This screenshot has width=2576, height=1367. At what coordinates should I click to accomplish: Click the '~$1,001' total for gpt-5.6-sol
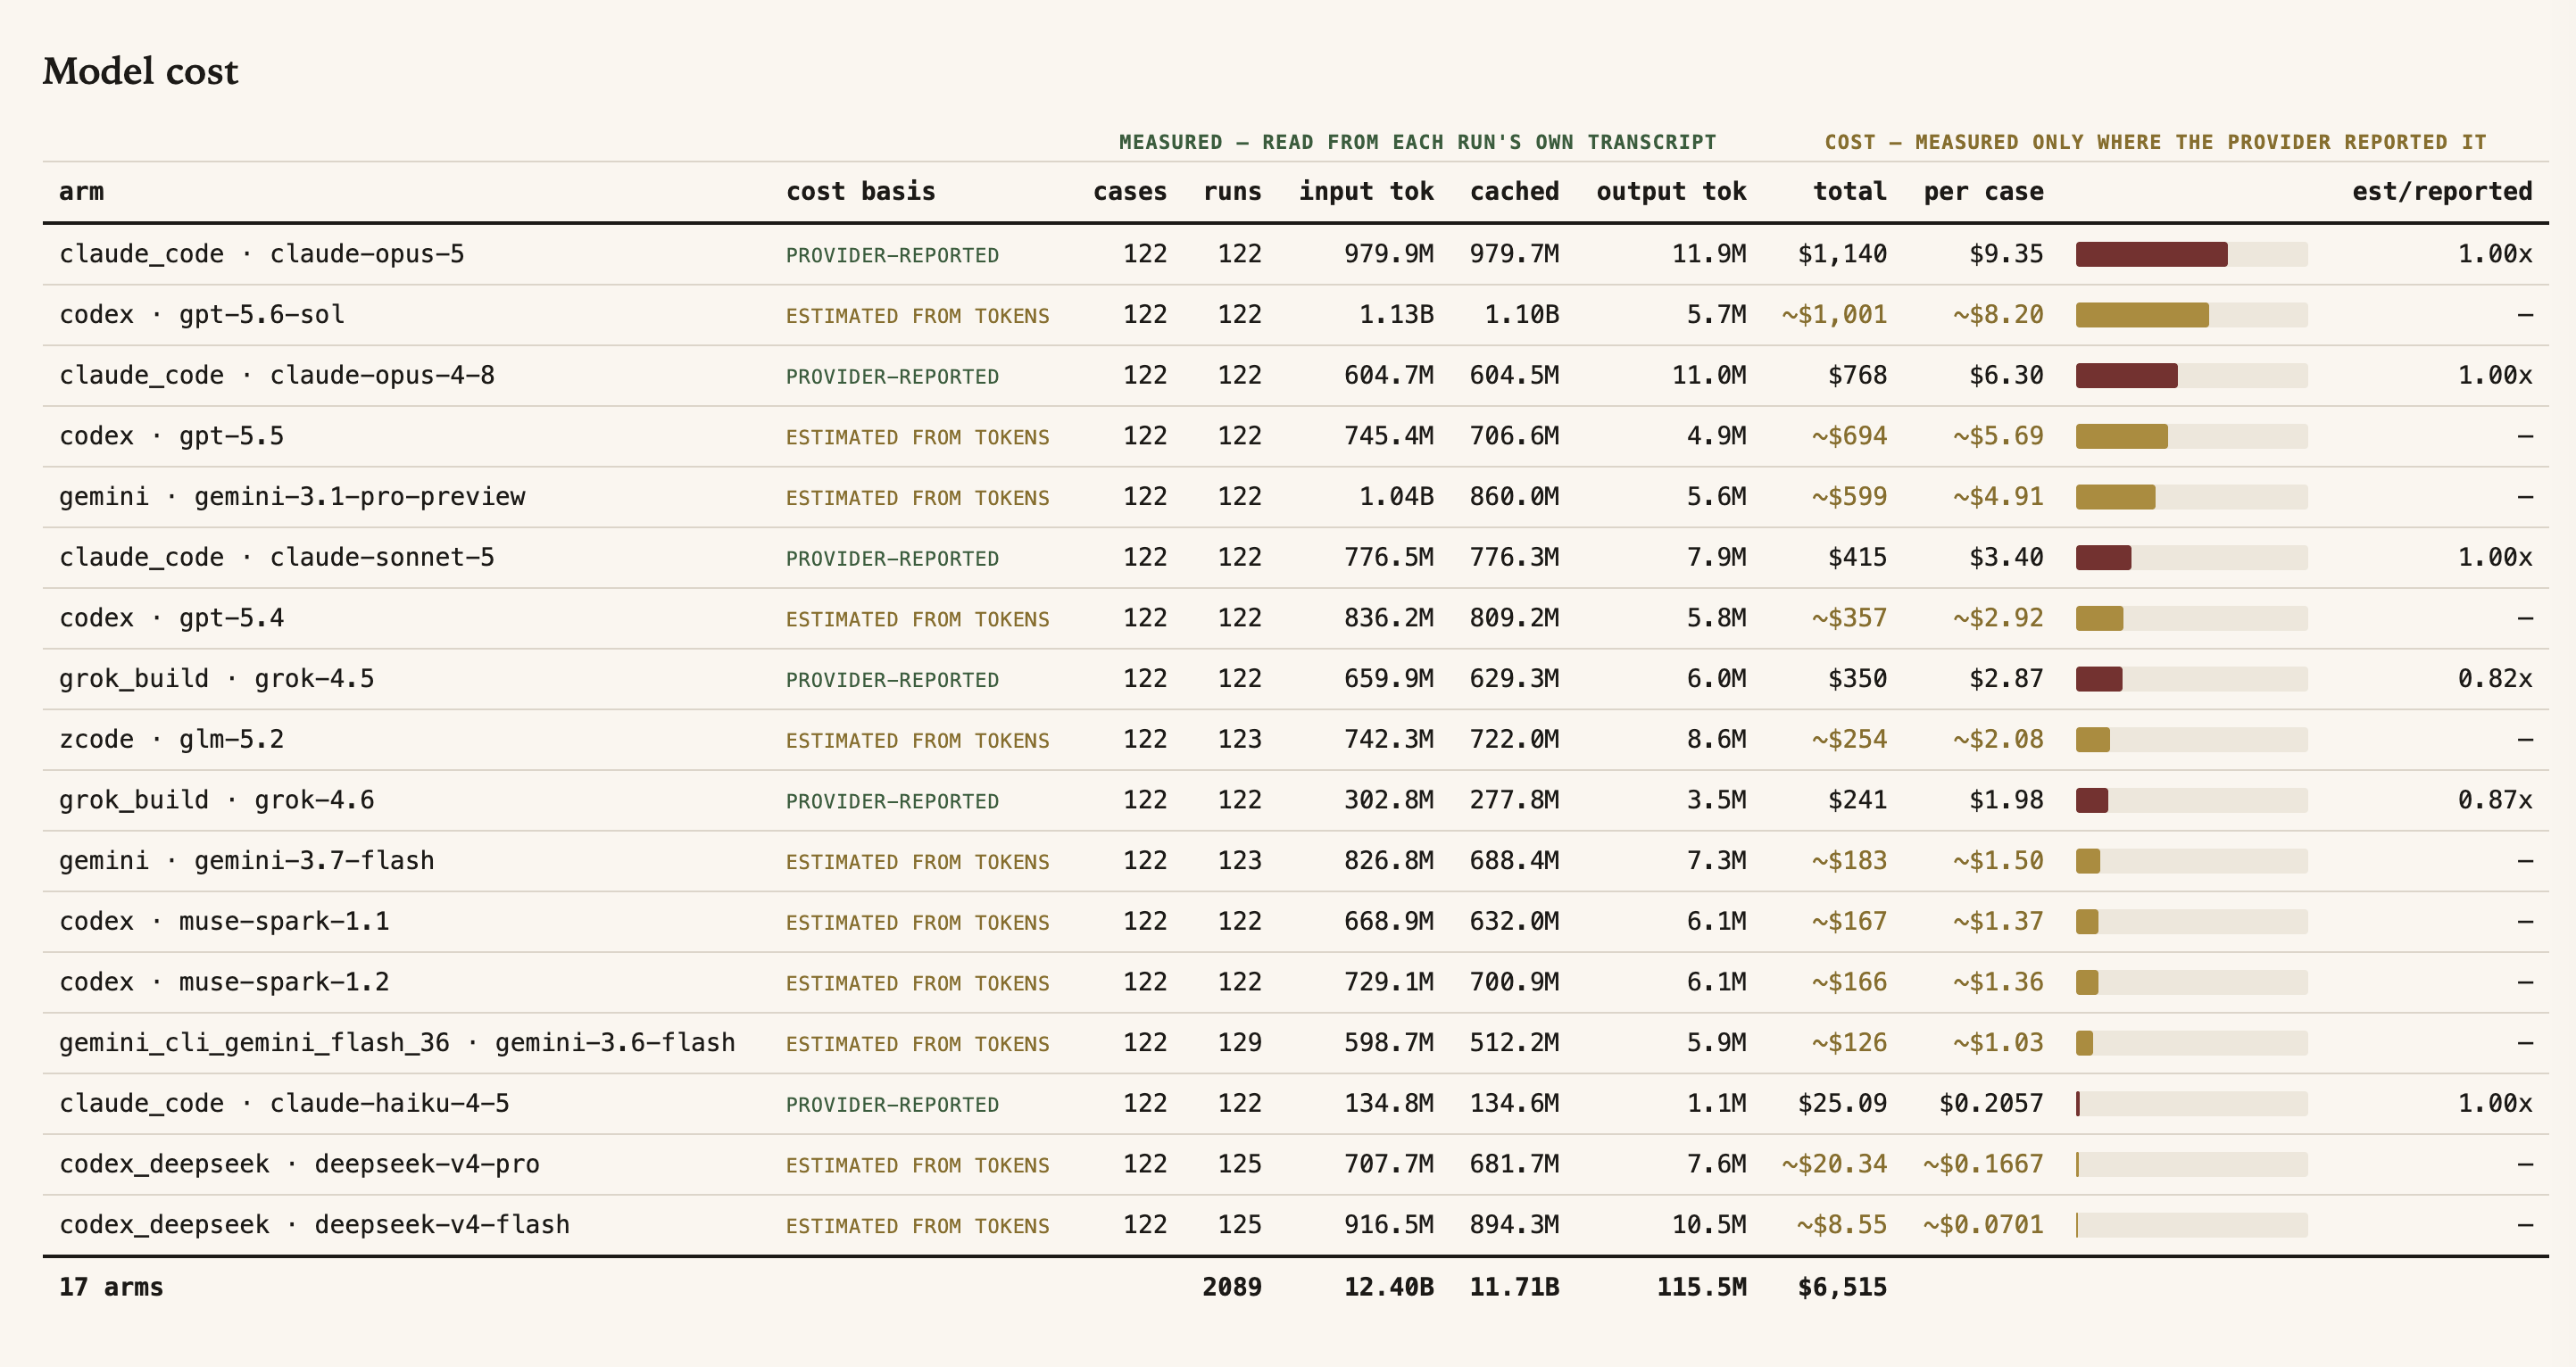1834,315
